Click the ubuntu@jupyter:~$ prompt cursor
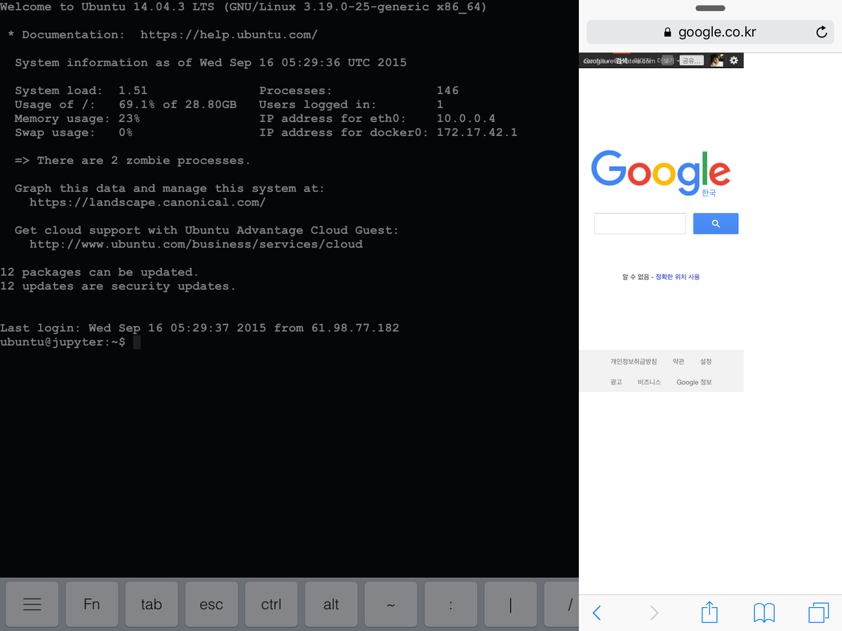Image resolution: width=842 pixels, height=631 pixels. (x=137, y=342)
